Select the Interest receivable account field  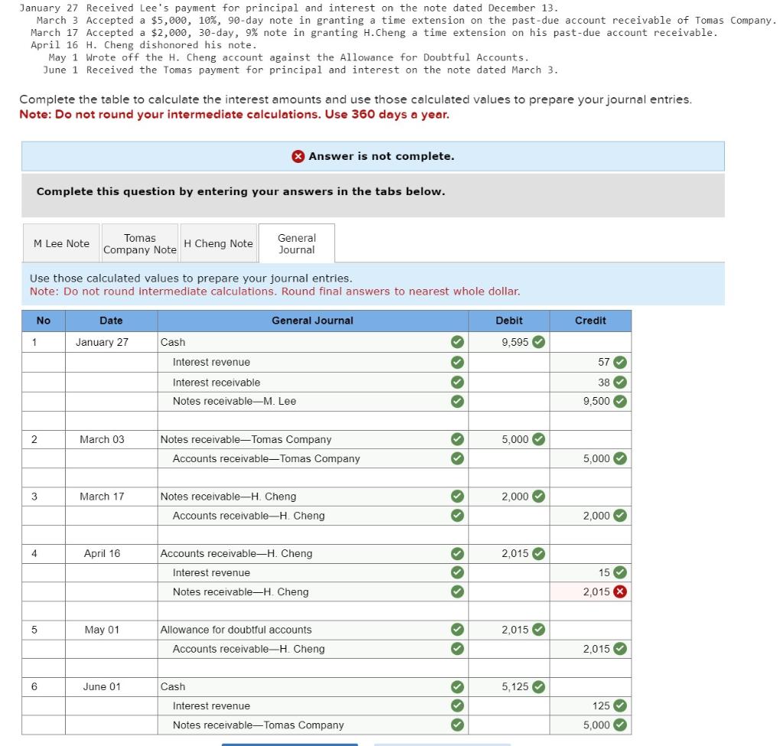point(313,383)
